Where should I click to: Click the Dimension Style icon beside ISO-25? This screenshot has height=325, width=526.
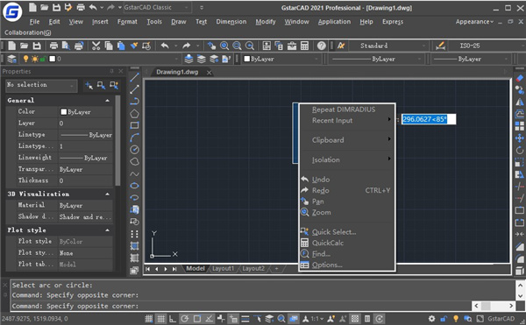coord(440,46)
